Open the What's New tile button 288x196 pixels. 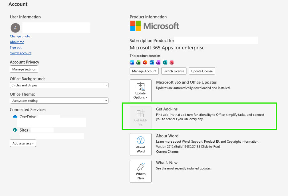(x=141, y=171)
